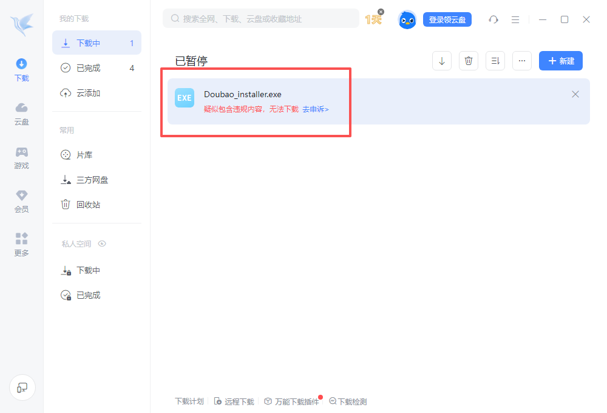The image size is (607, 413).
Task: Minimize the Xunlei window
Action: (x=543, y=19)
